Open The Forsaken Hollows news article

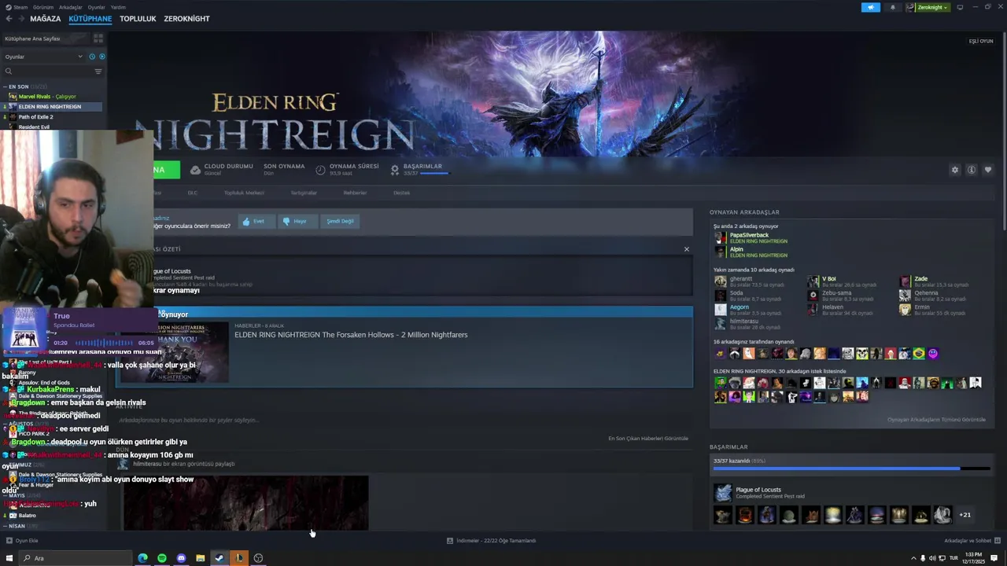[351, 335]
